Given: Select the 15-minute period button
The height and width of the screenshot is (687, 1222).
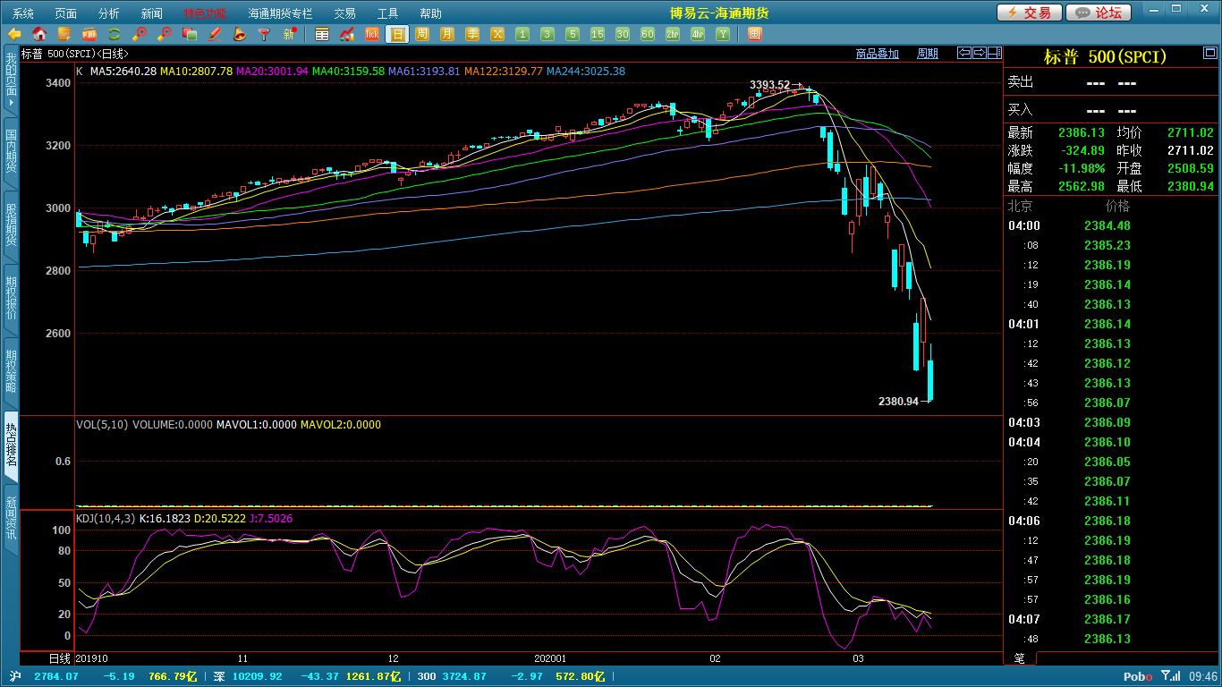Looking at the screenshot, I should (598, 34).
